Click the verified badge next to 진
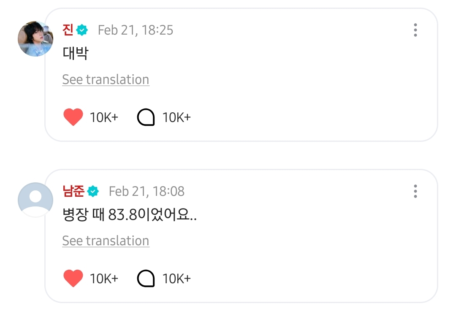This screenshot has width=456, height=309. click(82, 30)
